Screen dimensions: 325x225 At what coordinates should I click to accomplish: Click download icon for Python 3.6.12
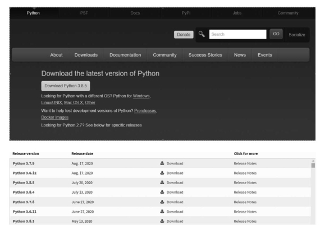point(162,173)
